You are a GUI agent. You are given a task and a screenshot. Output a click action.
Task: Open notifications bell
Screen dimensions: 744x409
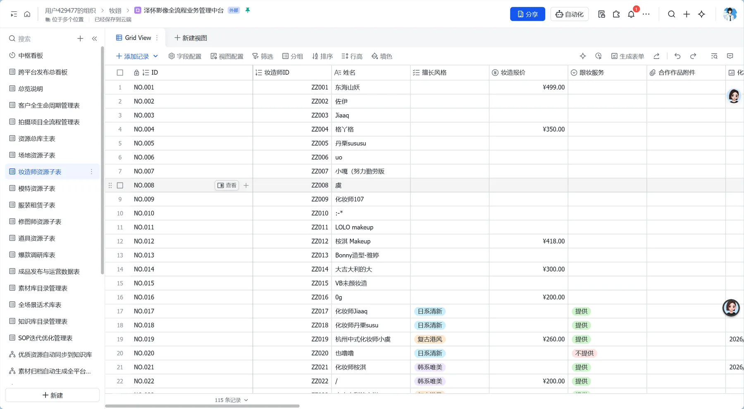(x=631, y=14)
